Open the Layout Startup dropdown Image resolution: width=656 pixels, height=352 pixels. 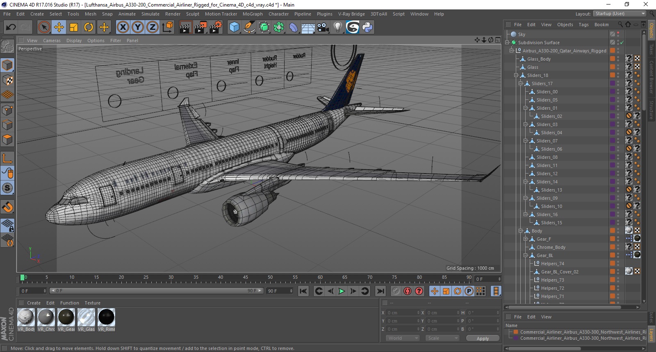[620, 14]
